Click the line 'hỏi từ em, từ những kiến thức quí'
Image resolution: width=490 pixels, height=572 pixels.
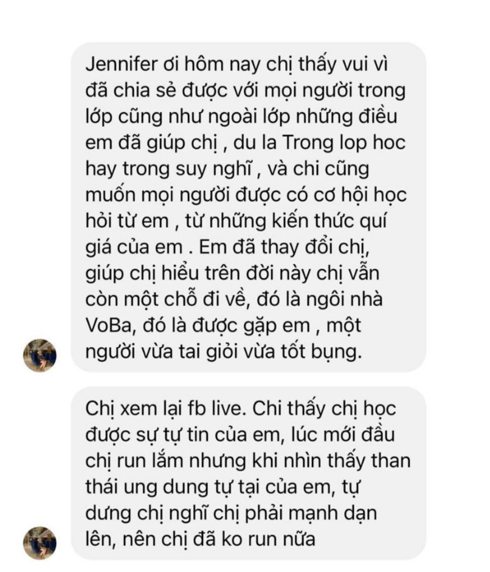coord(236,221)
